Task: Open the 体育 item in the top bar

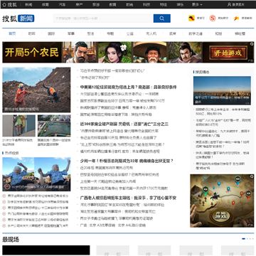Action: [46, 4]
